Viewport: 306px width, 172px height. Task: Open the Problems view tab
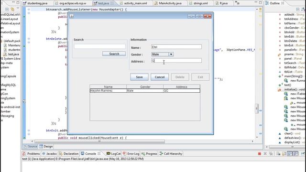click(31, 154)
